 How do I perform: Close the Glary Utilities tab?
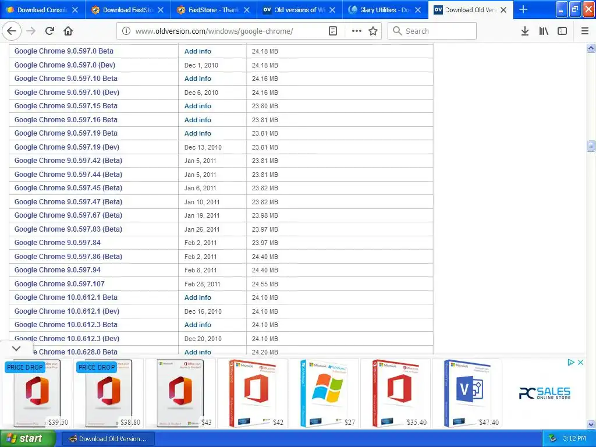(x=418, y=10)
